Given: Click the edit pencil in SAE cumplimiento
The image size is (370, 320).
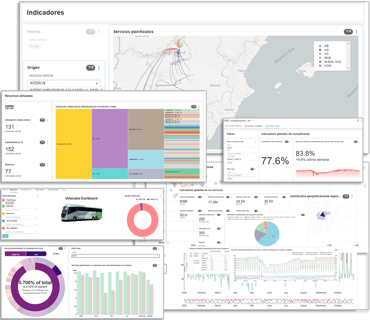Looking at the screenshot, I should [x=358, y=120].
